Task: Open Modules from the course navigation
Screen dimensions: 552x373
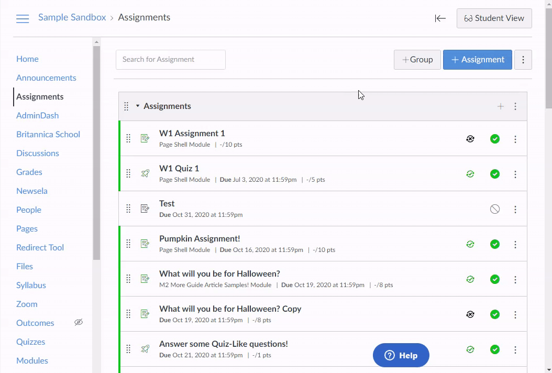Action: (x=32, y=360)
